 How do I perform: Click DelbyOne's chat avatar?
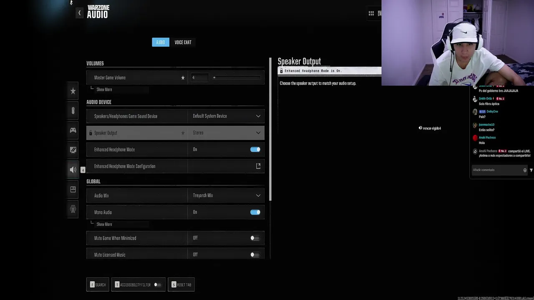tap(475, 112)
